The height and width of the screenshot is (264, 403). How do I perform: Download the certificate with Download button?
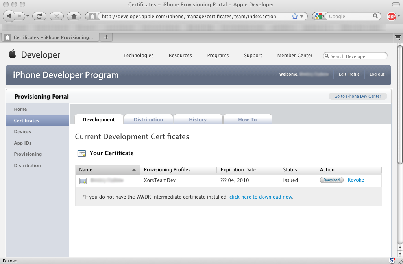pyautogui.click(x=331, y=180)
